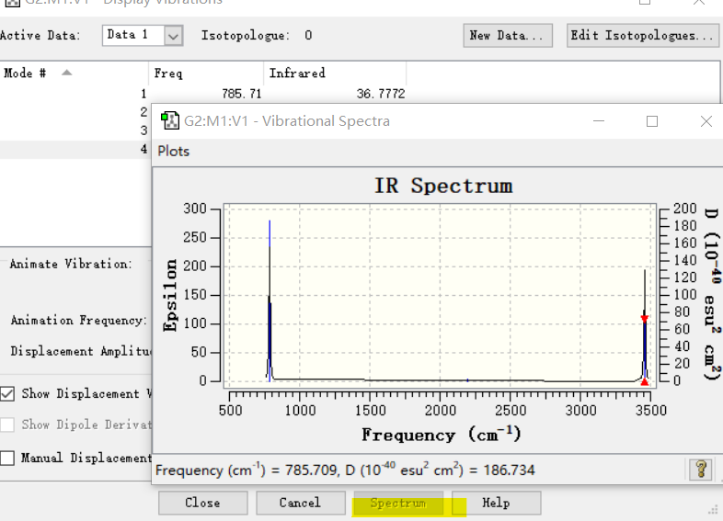The image size is (723, 521).
Task: Open the Plots menu
Action: 173,151
